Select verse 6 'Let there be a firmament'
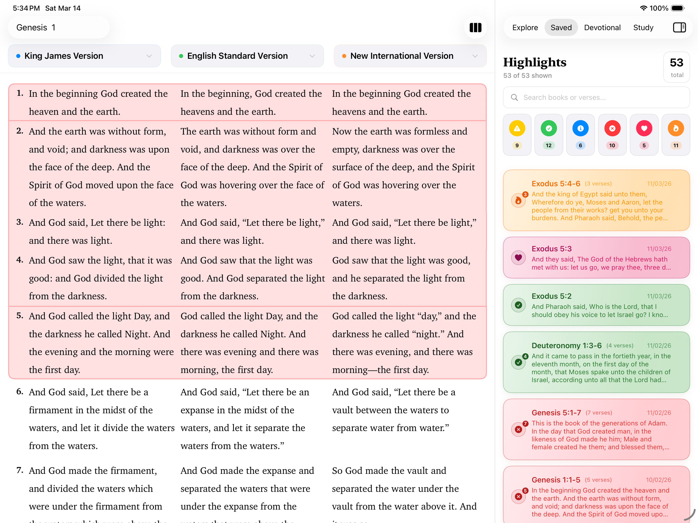Viewport: 698px width, 523px height. [x=247, y=419]
